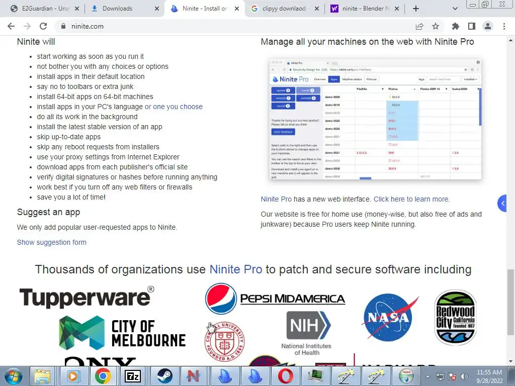Show hidden tray icons arrow

pos(427,376)
